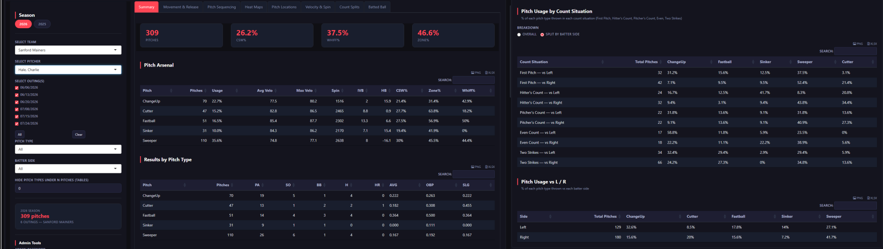Switch to Pitch Sequencing tab
Image resolution: width=883 pixels, height=249 pixels.
(222, 7)
